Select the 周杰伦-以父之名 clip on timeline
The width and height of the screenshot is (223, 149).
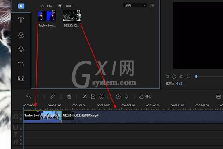click(x=142, y=117)
